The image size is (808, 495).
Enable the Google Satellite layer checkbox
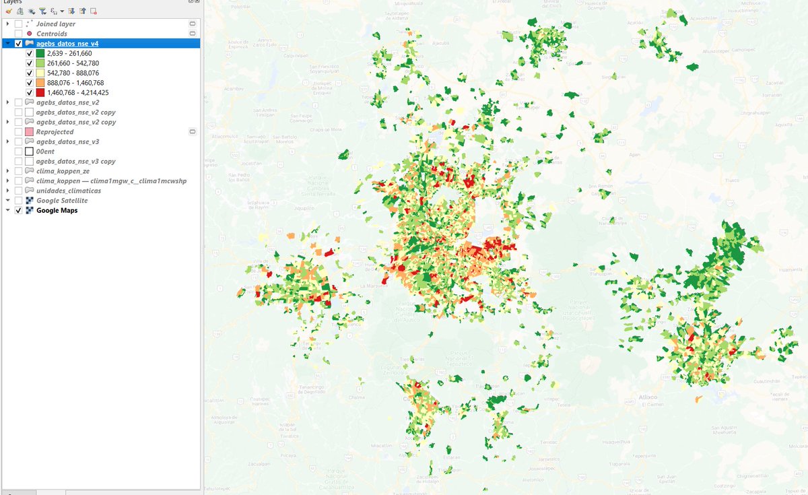18,200
